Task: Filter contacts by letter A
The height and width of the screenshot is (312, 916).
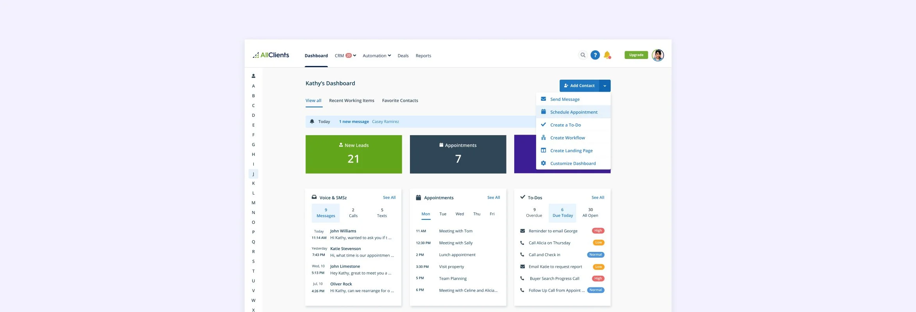Action: (x=253, y=86)
